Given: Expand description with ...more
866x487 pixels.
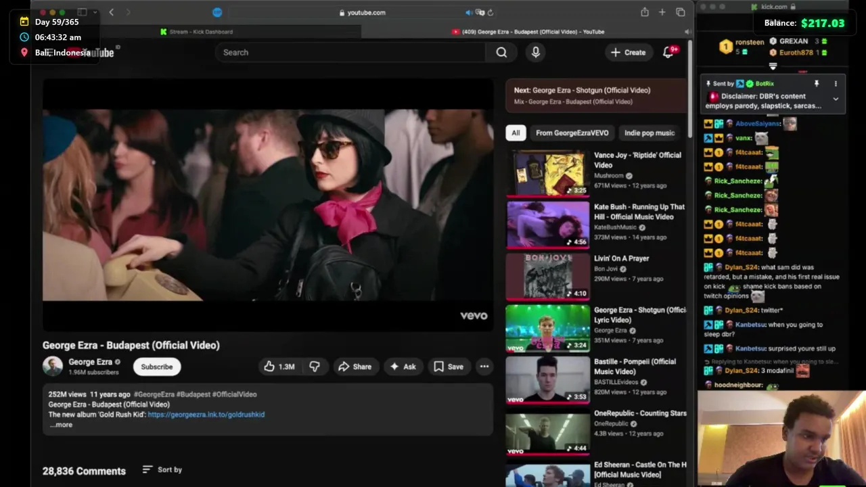Looking at the screenshot, I should [60, 425].
